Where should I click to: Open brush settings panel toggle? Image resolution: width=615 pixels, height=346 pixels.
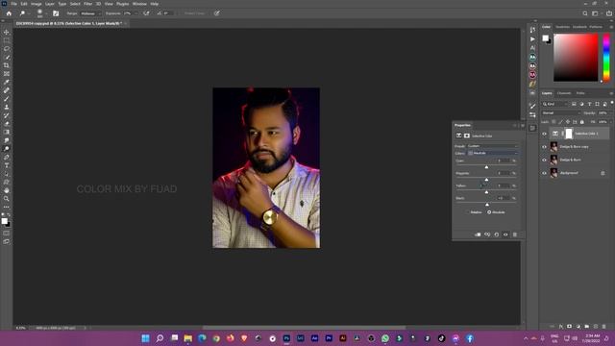pyautogui.click(x=56, y=13)
